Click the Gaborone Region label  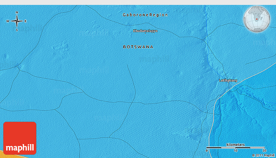coord(145,15)
